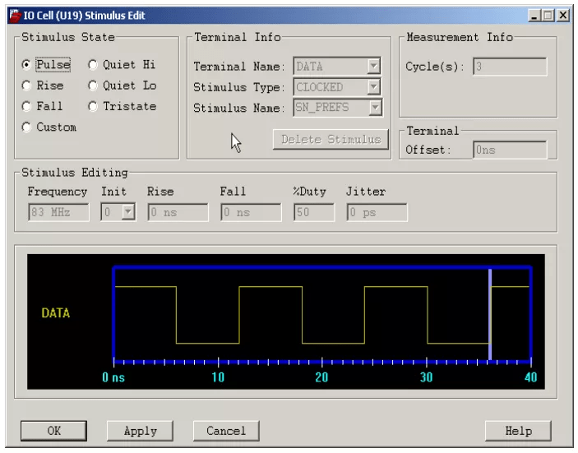The image size is (578, 453).
Task: Click the 20 ns tick label
Action: pos(321,377)
